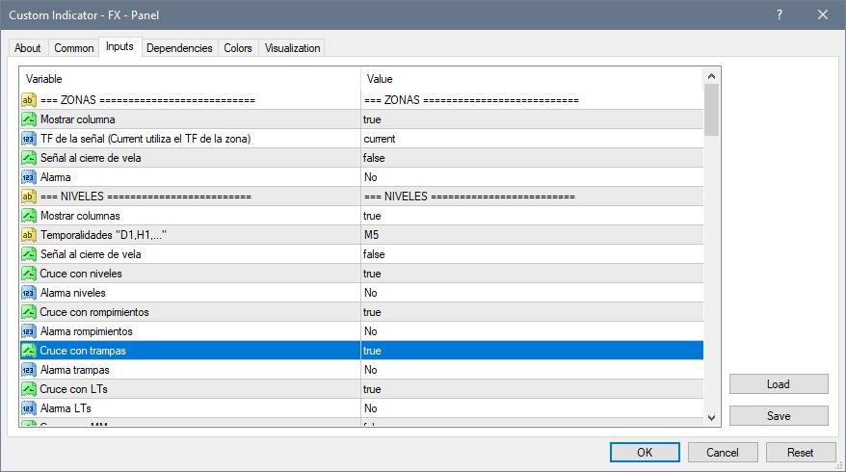The height and width of the screenshot is (472, 846).
Task: Click the integer icon beside Alarma rompimientos
Action: 28,331
